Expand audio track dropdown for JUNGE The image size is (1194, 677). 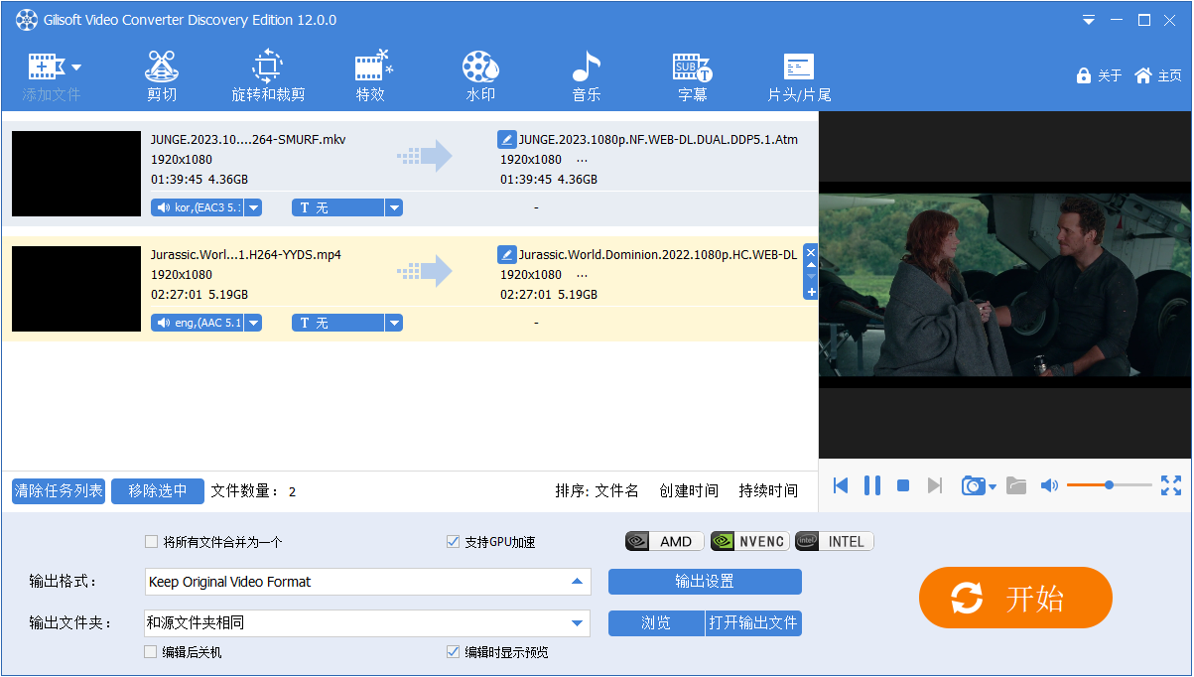pos(253,207)
